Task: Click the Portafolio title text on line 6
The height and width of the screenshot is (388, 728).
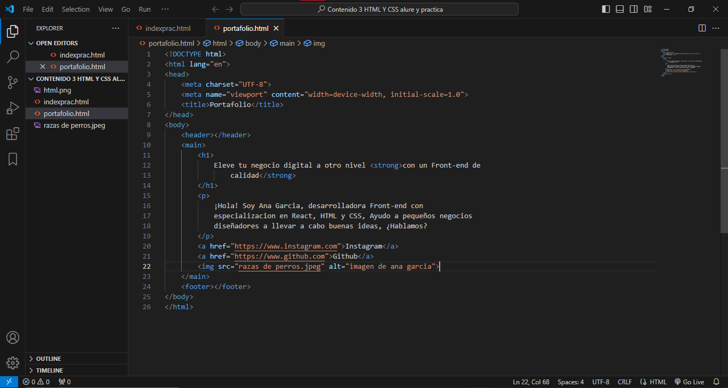Action: (x=230, y=104)
